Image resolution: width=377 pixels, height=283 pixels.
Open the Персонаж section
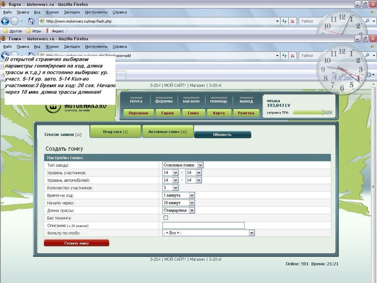[x=138, y=113]
